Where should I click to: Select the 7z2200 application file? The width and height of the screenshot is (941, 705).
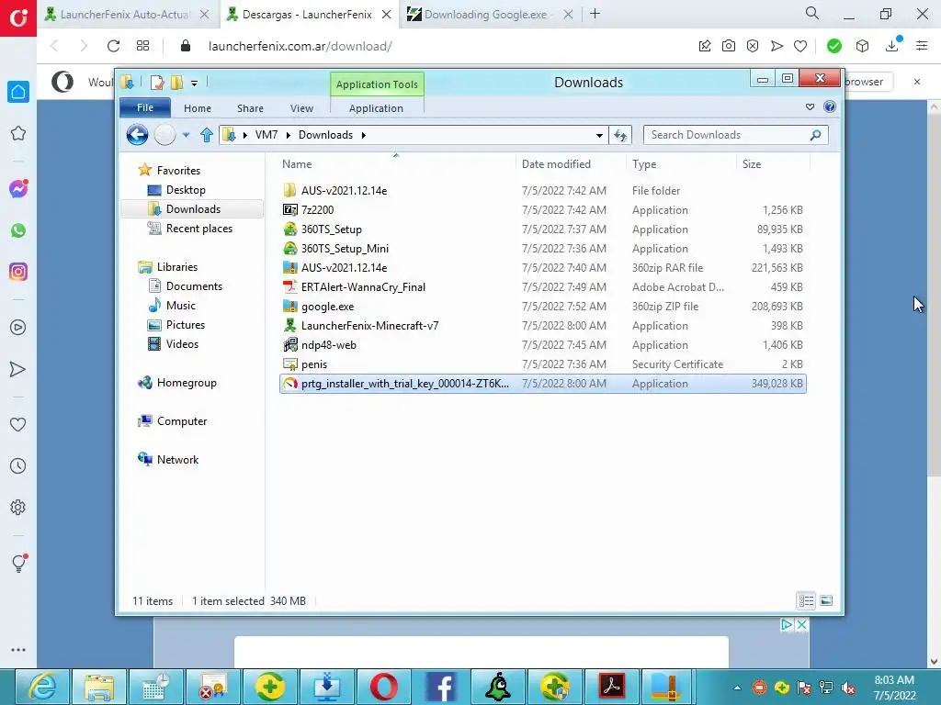(x=543, y=210)
